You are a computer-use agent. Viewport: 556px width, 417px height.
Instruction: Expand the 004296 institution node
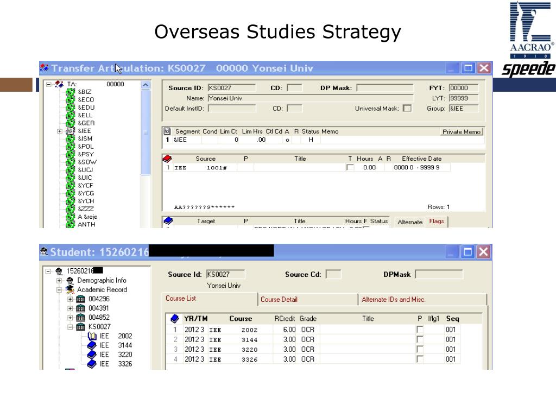pyautogui.click(x=70, y=299)
